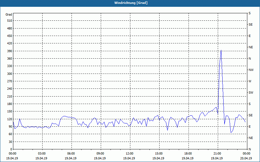Image resolution: width=260 pixels, height=162 pixels.
Task: Select the 06:00 time label
Action: point(71,154)
